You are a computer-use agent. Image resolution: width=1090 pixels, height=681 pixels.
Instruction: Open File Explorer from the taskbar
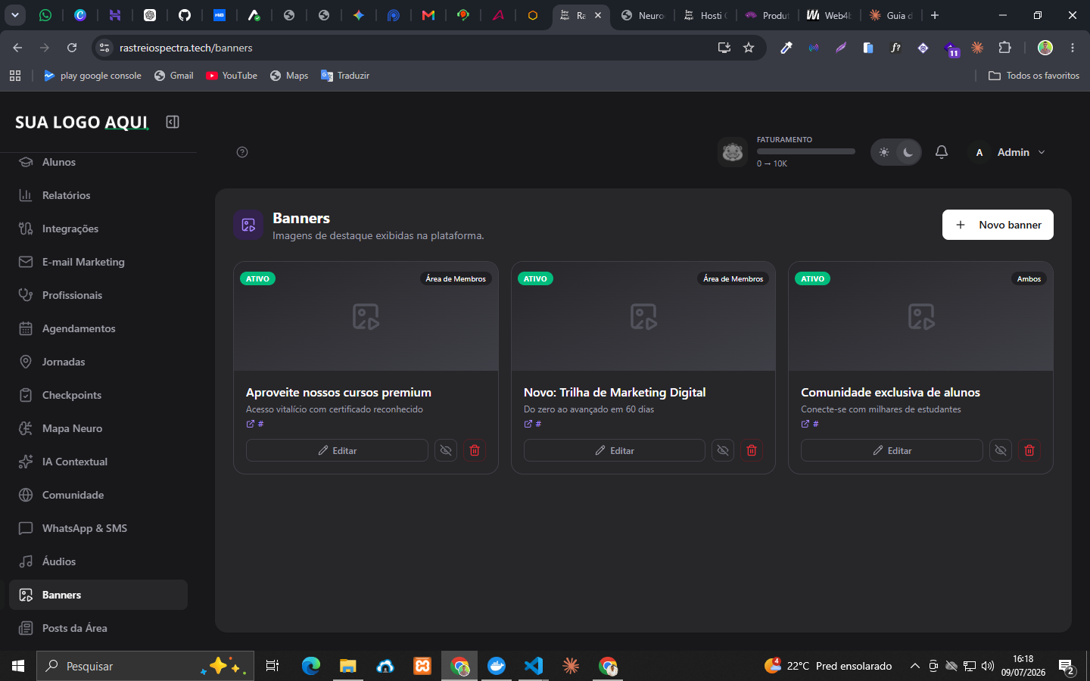pyautogui.click(x=347, y=666)
